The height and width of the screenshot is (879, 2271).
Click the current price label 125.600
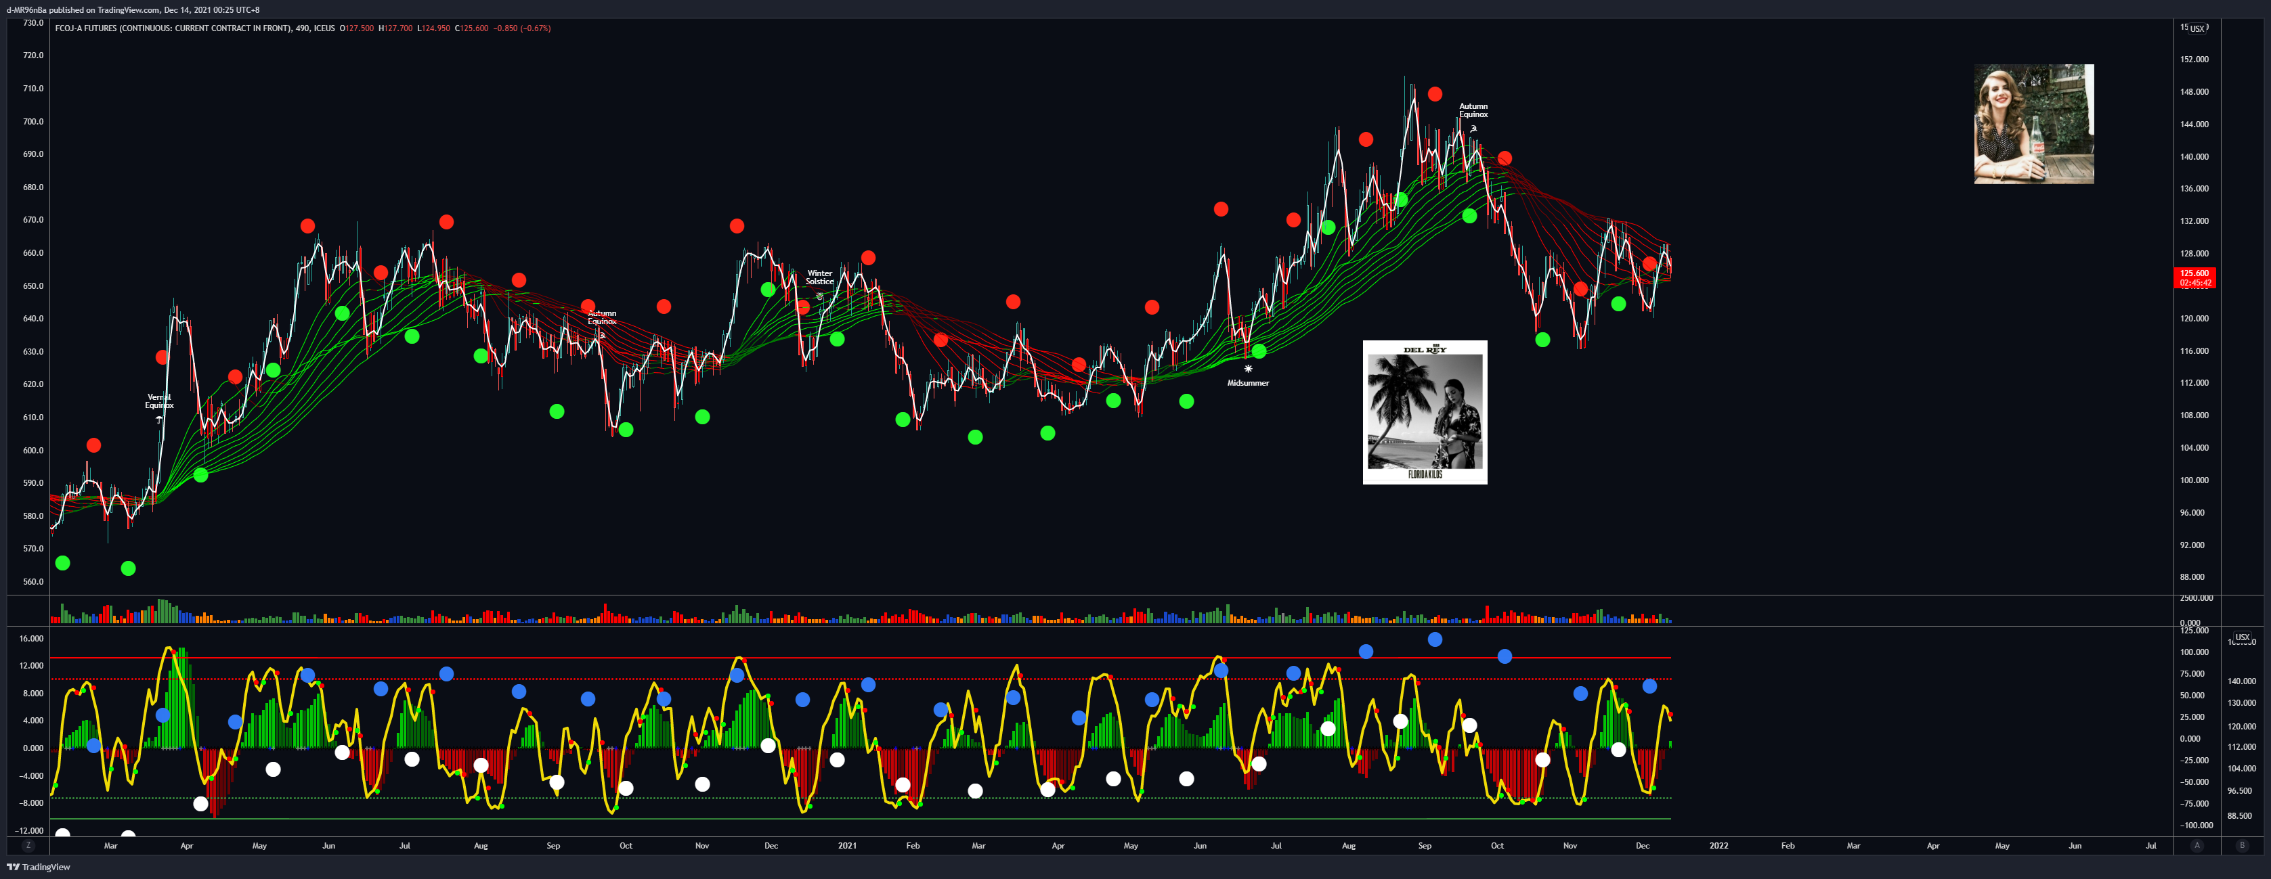pyautogui.click(x=2194, y=278)
